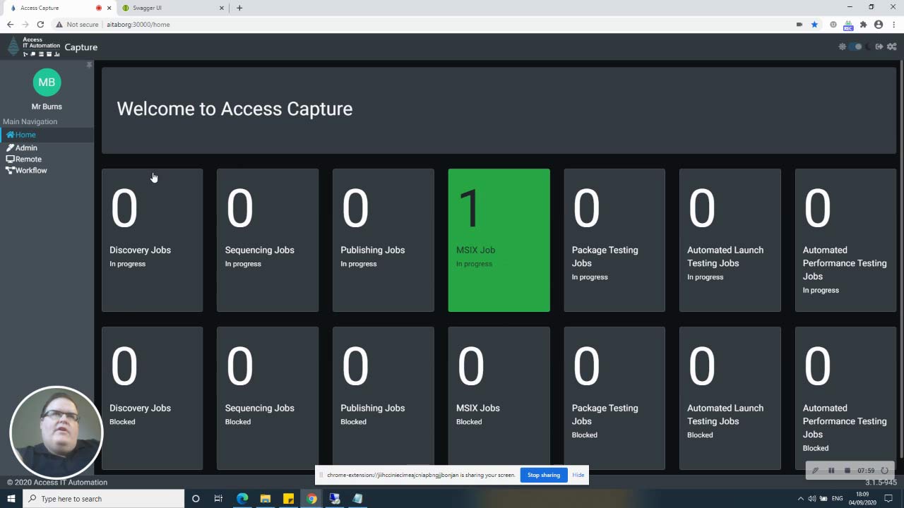Click the sun icon in the header
Viewport: 904px width, 508px height.
[842, 47]
